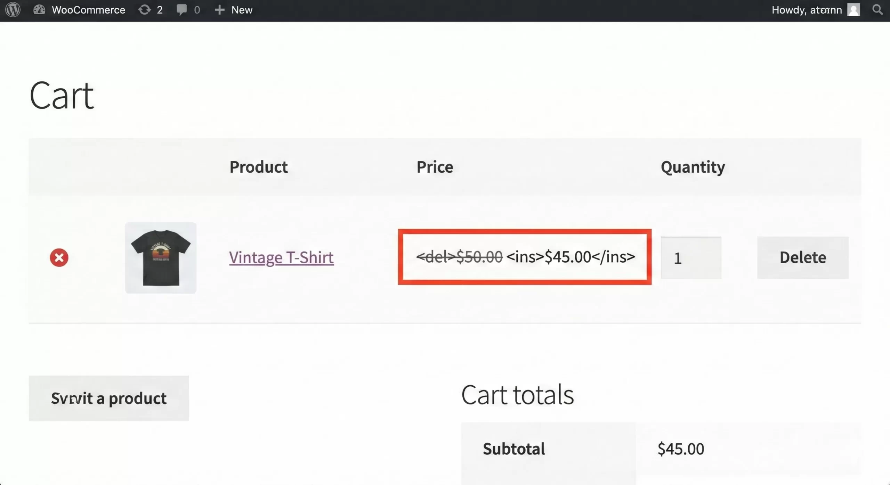Image resolution: width=890 pixels, height=485 pixels.
Task: Click the updates refresh icon
Action: (144, 10)
